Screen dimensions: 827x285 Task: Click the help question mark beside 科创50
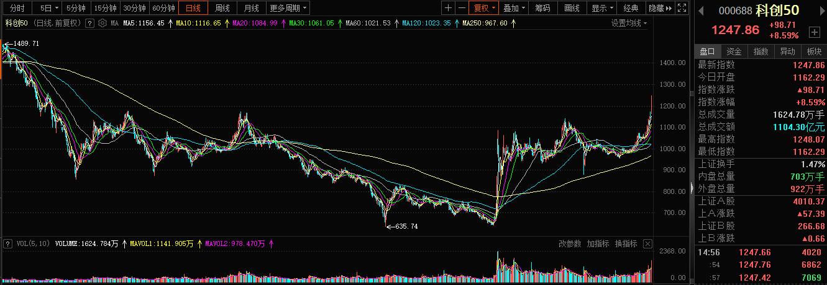coord(89,23)
